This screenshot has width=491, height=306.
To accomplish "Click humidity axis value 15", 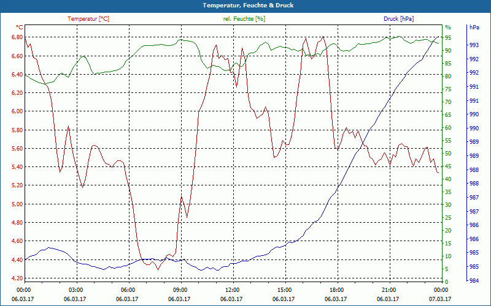I will pyautogui.click(x=448, y=243).
